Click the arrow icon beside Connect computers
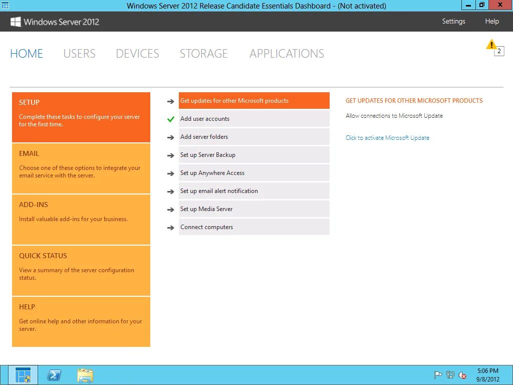Image resolution: width=513 pixels, height=385 pixels. coord(170,227)
